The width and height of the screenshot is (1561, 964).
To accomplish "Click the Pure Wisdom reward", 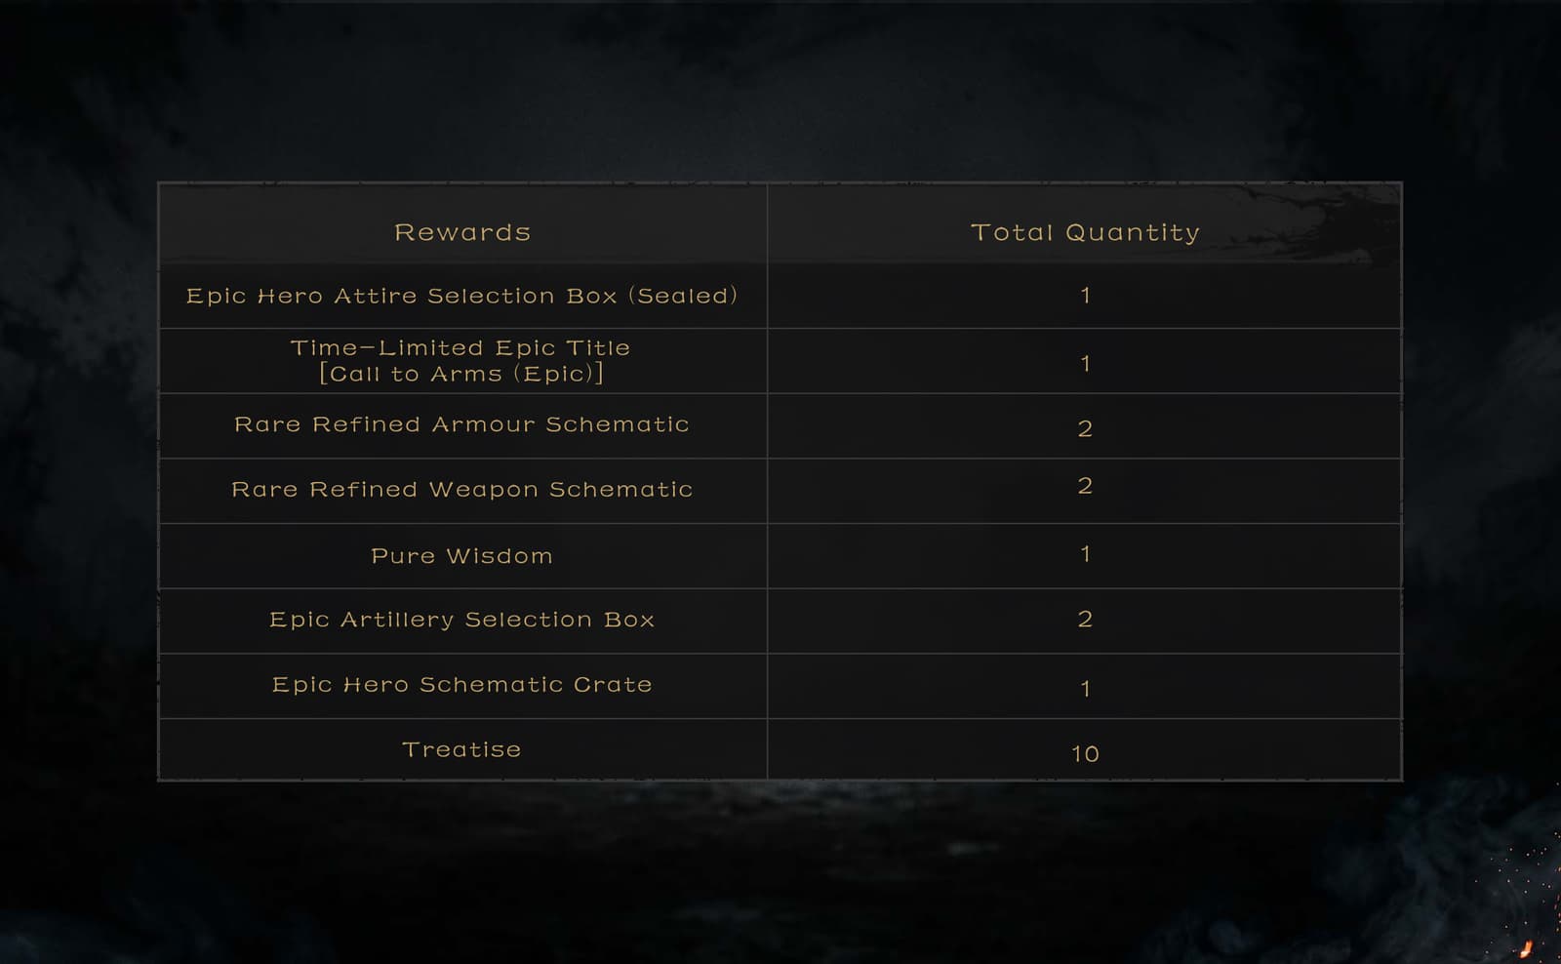I will (462, 556).
